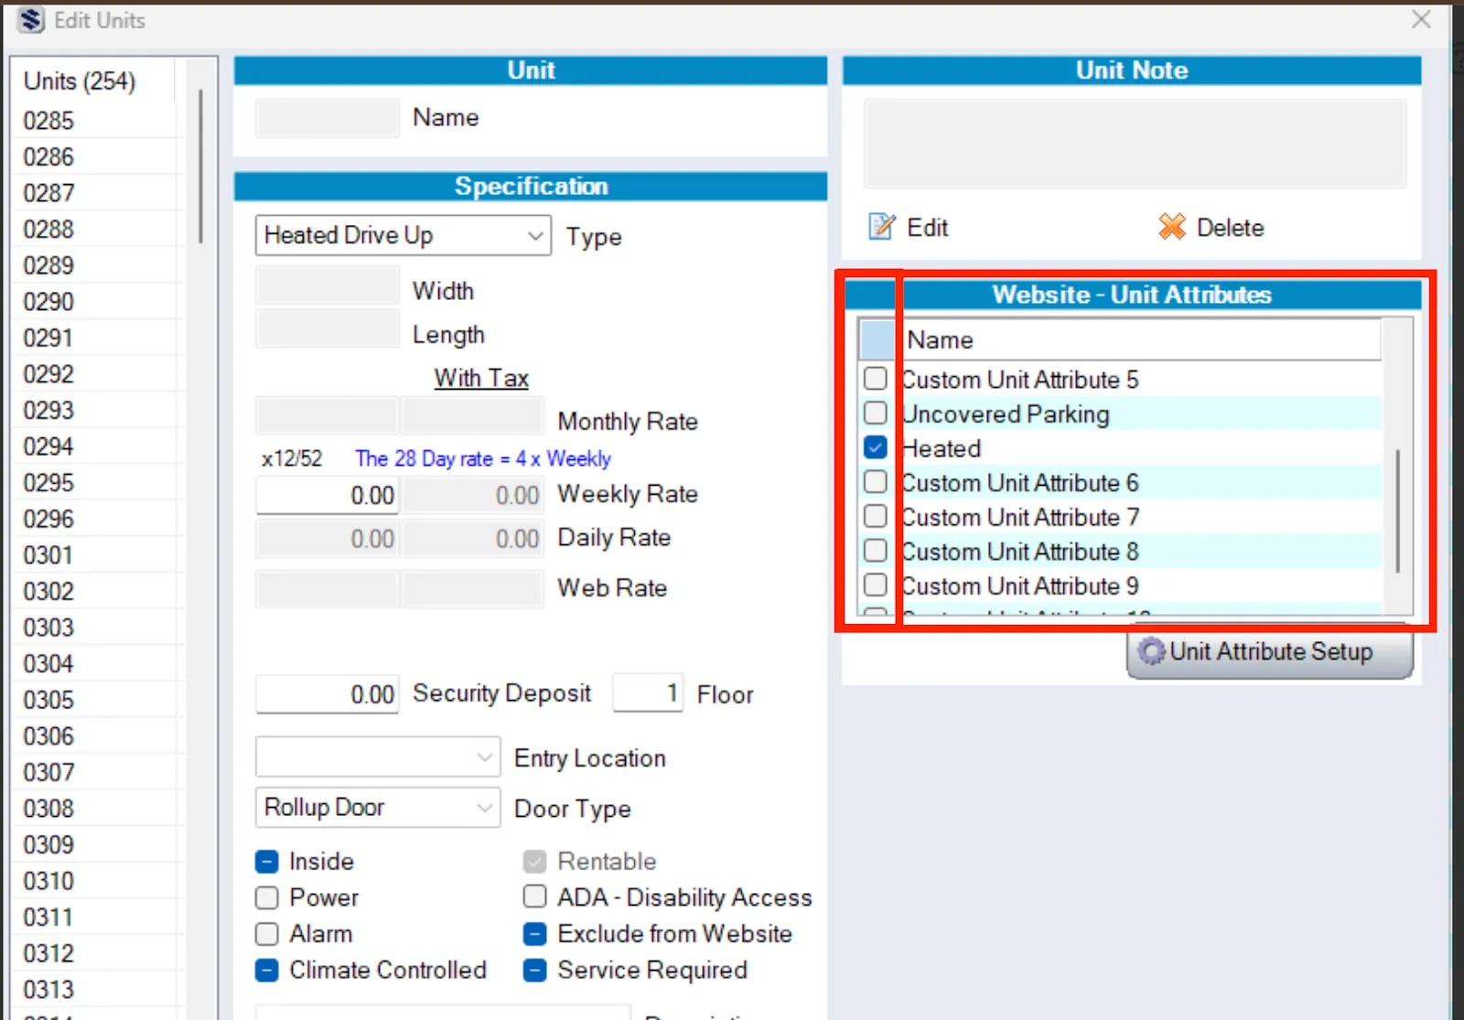
Task: Uncheck the Heated attribute checkbox
Action: tap(876, 447)
